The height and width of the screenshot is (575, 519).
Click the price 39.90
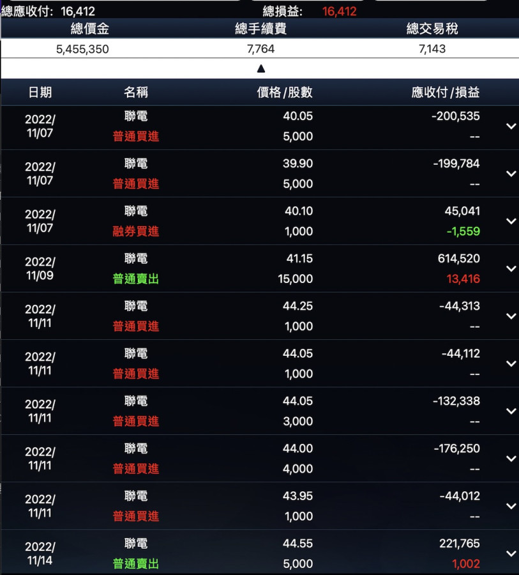click(297, 163)
